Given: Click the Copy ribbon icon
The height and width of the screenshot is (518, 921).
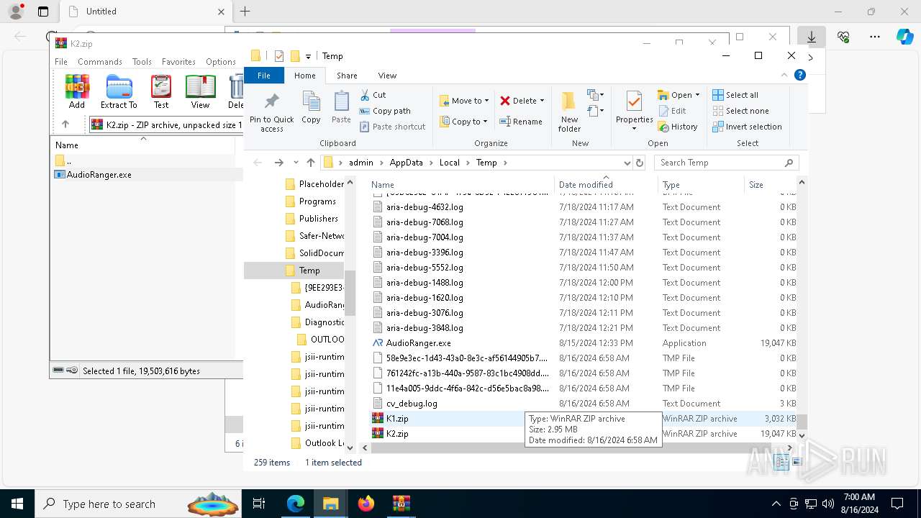Looking at the screenshot, I should click(311, 107).
